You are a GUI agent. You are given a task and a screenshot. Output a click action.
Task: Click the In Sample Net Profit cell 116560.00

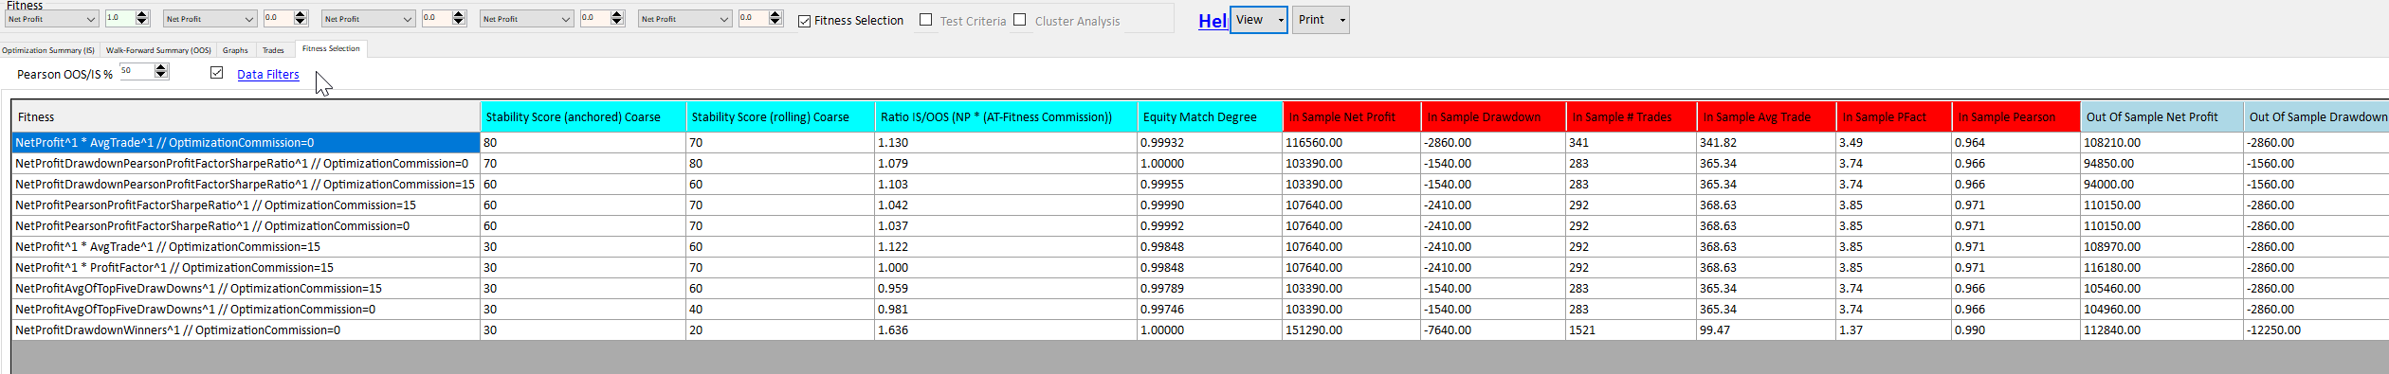click(1352, 143)
